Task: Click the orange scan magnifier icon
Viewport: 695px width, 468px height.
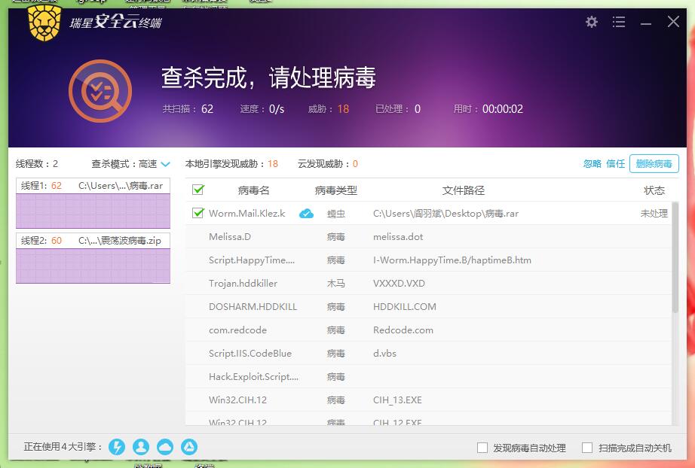Action: click(x=100, y=91)
